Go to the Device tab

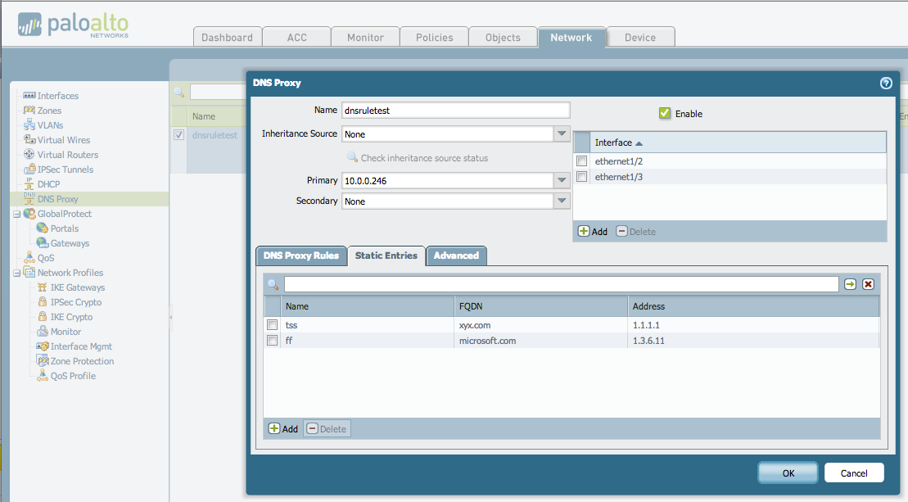pyautogui.click(x=640, y=37)
